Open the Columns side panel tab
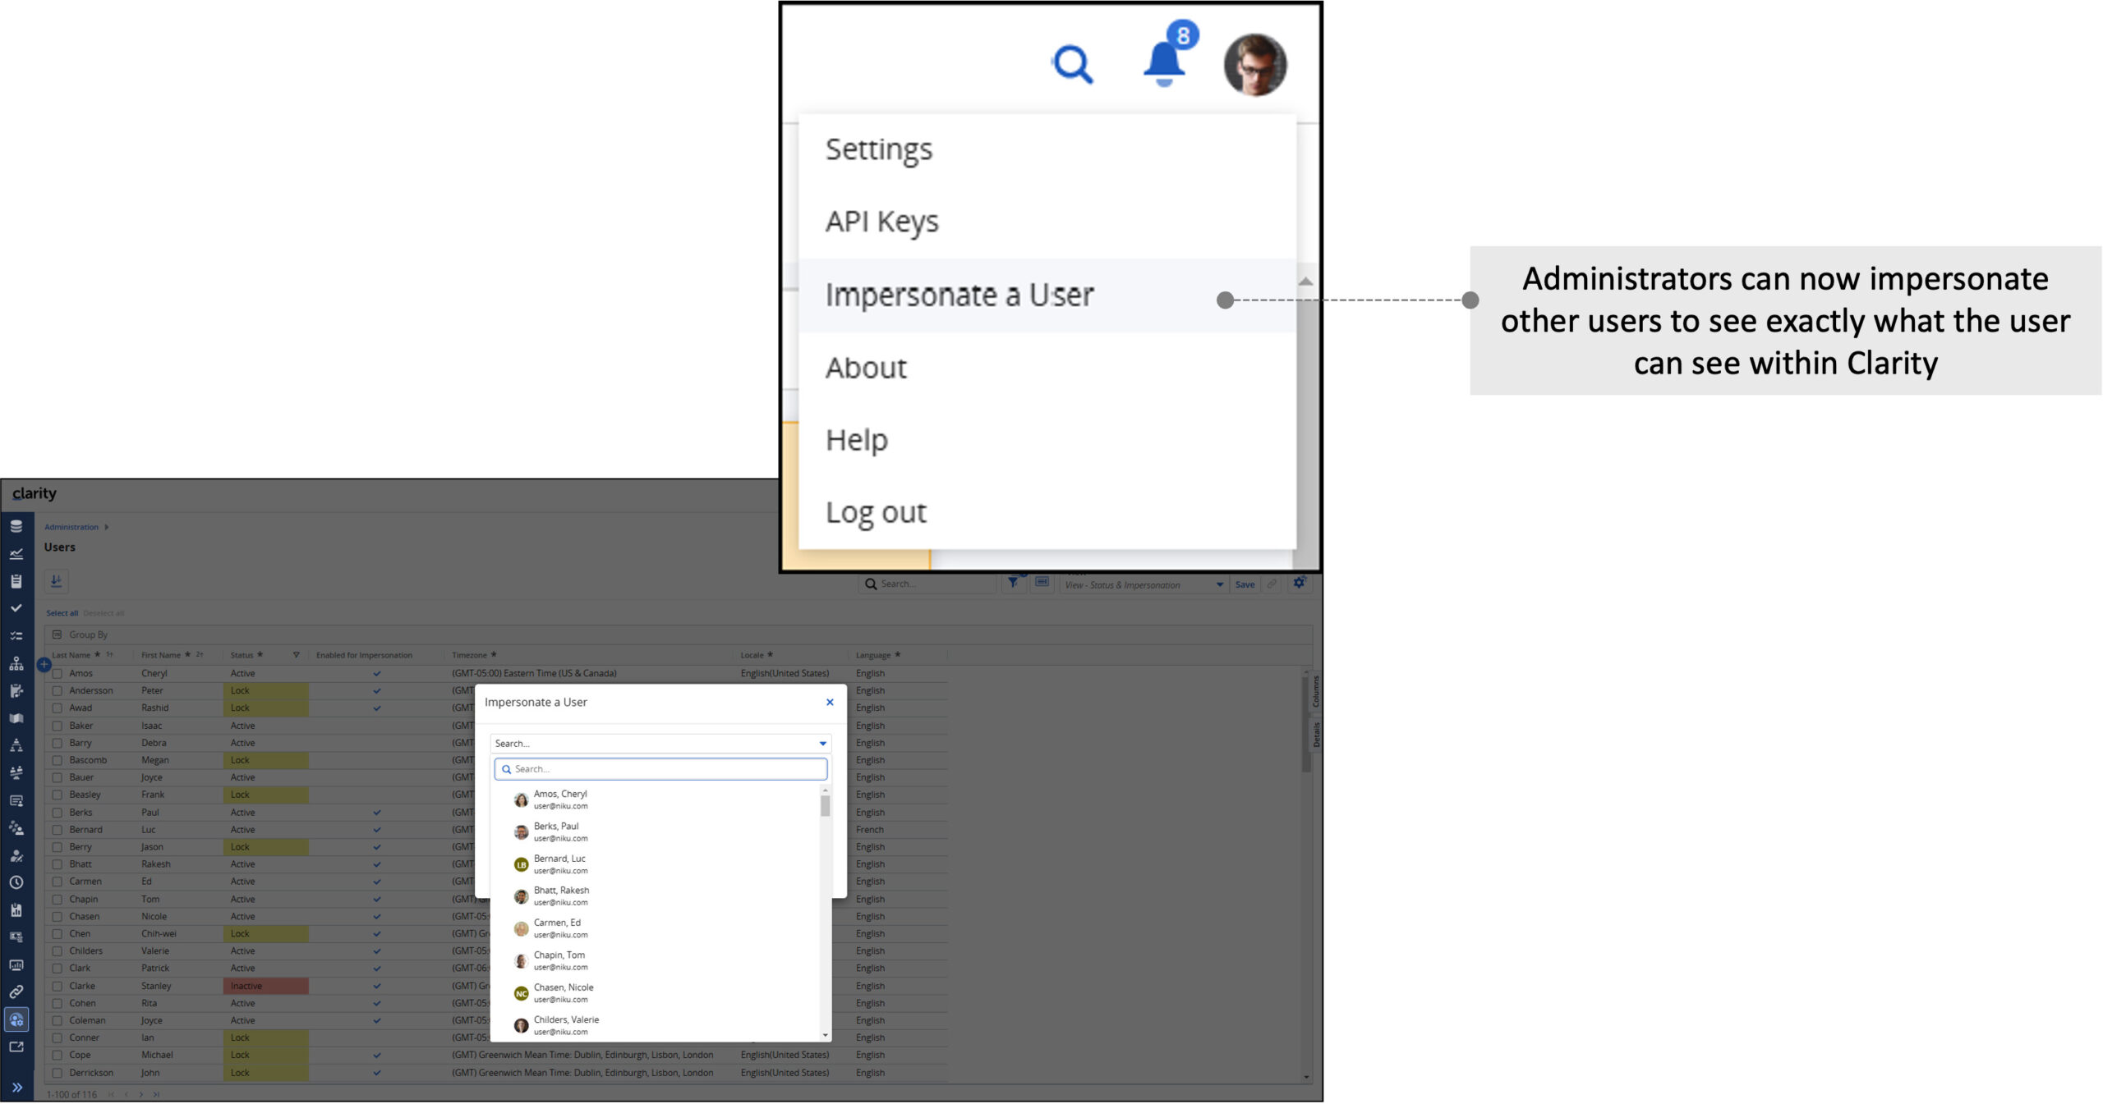This screenshot has height=1104, width=2103. [x=1316, y=691]
